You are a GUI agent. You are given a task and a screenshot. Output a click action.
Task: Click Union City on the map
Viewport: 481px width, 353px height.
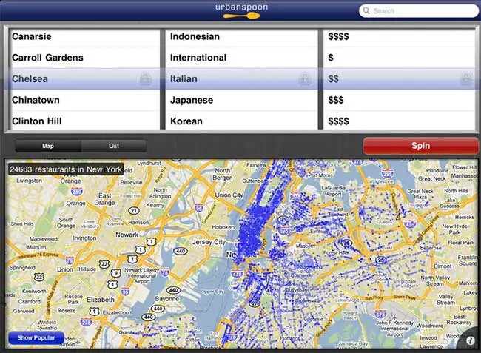[229, 195]
